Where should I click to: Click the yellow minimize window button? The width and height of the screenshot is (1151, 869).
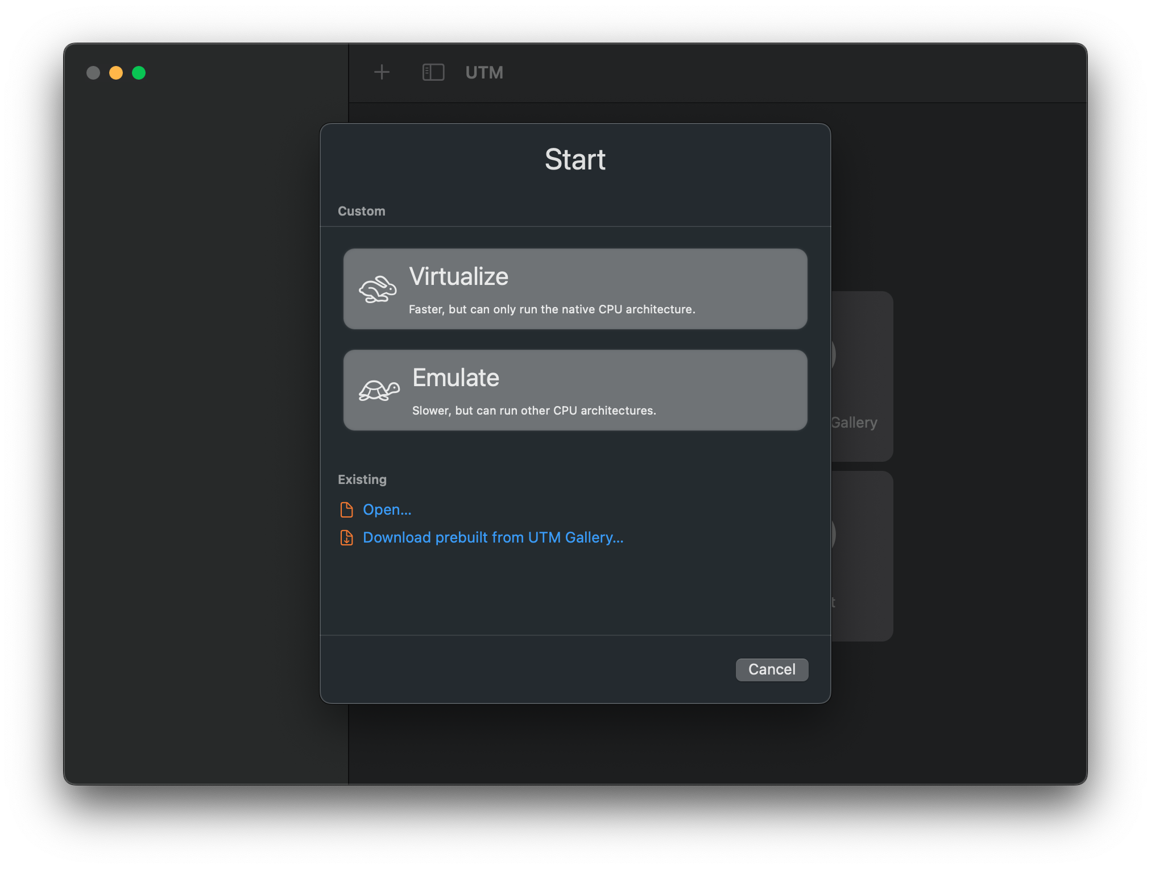(x=116, y=73)
